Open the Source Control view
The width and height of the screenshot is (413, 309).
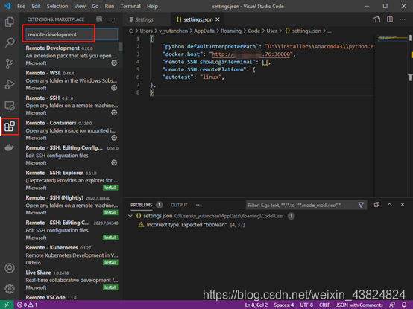pos(10,63)
